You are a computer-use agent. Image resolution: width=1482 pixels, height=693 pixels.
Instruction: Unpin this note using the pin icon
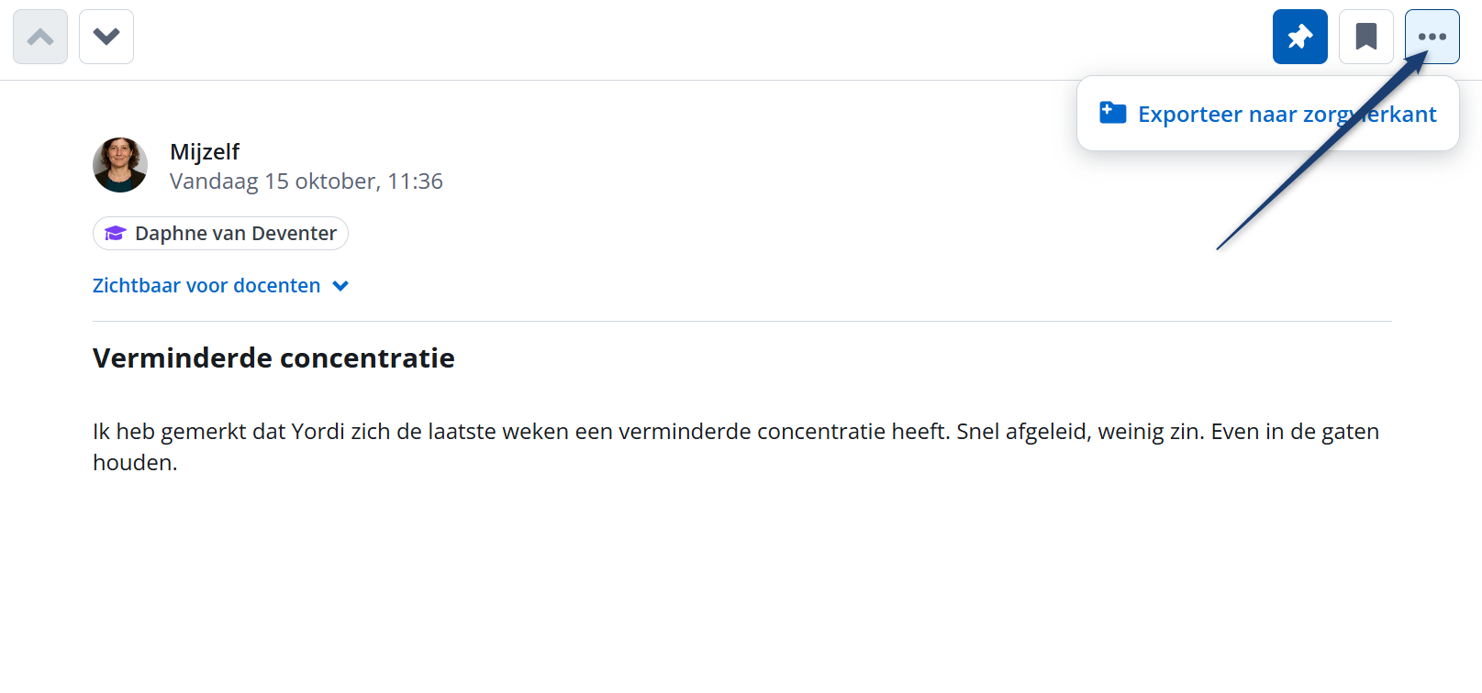coord(1299,37)
